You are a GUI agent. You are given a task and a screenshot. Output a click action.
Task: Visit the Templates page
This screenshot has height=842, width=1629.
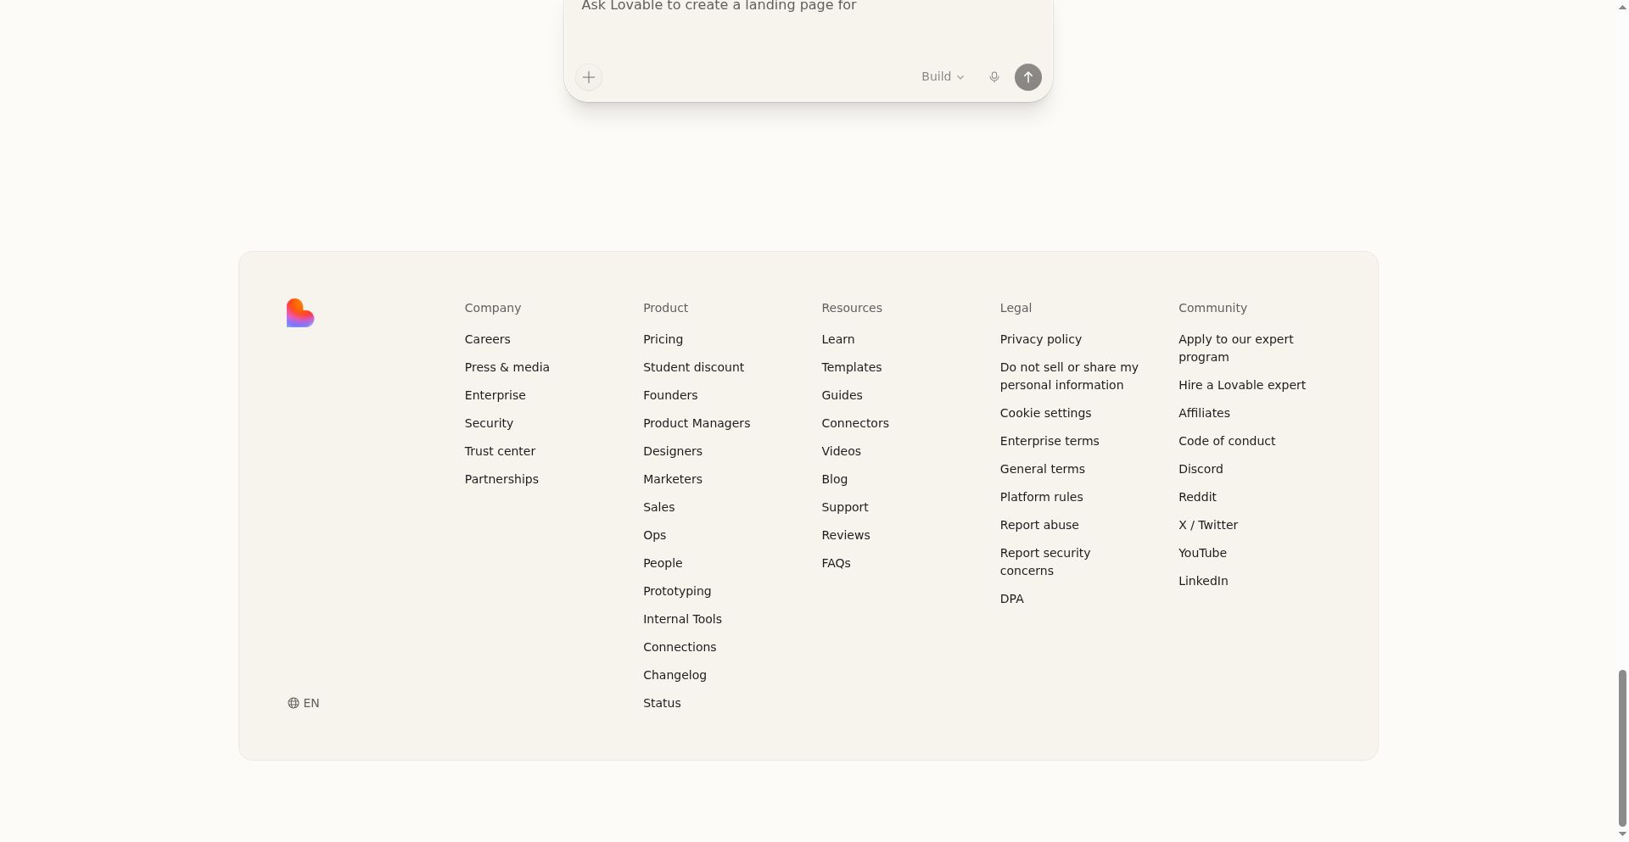pyautogui.click(x=851, y=367)
